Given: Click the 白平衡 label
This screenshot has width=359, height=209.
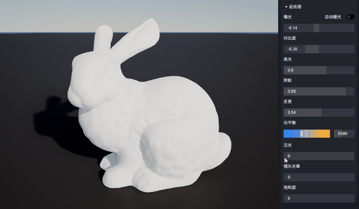Looking at the screenshot, I should [x=289, y=123].
